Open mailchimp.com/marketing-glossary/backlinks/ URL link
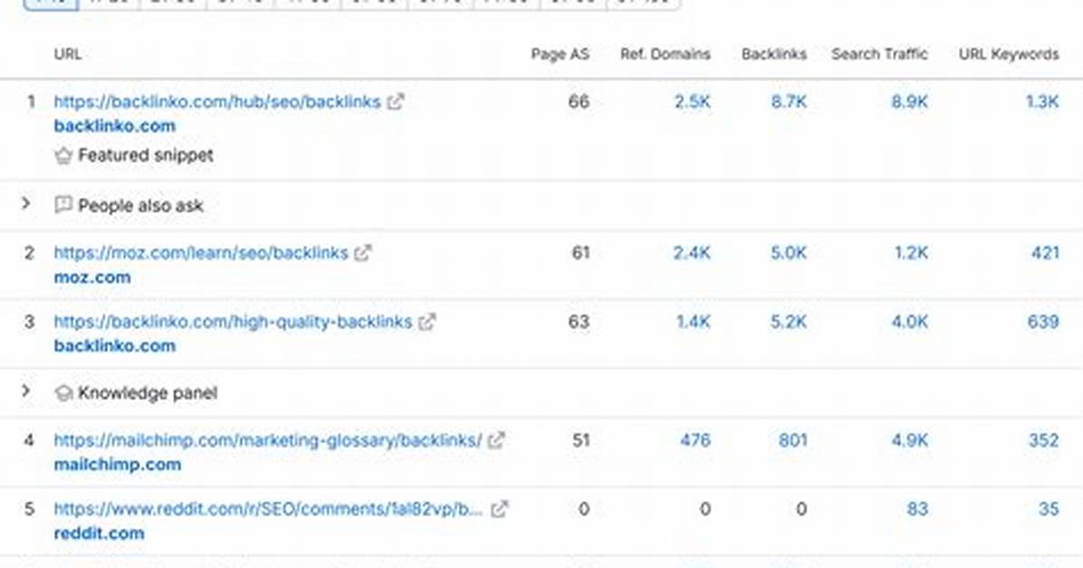1083x568 pixels. [x=268, y=440]
